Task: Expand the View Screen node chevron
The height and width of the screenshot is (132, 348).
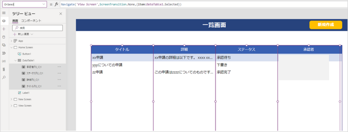Action: (12, 106)
